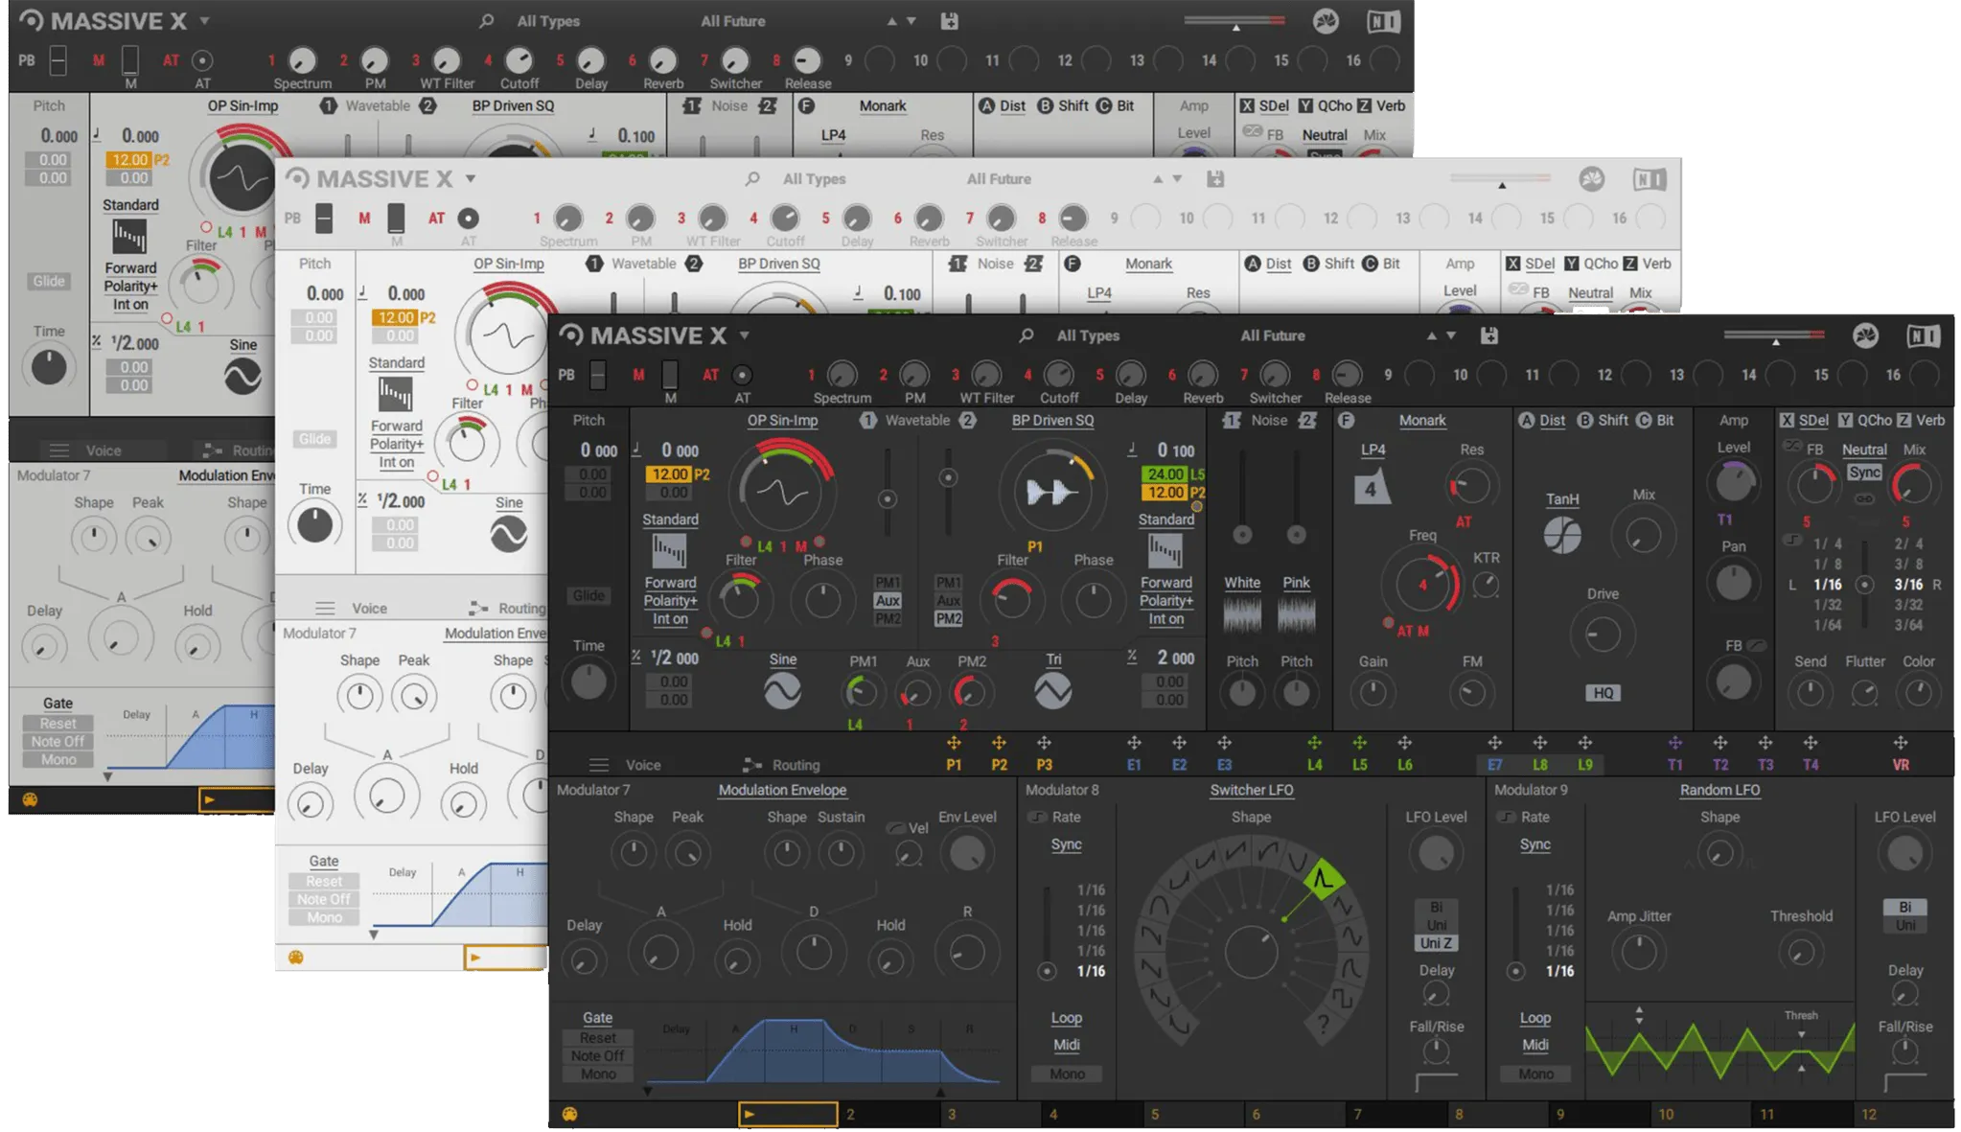1961x1132 pixels.
Task: Select the next preset arrow in front window
Action: [1451, 335]
